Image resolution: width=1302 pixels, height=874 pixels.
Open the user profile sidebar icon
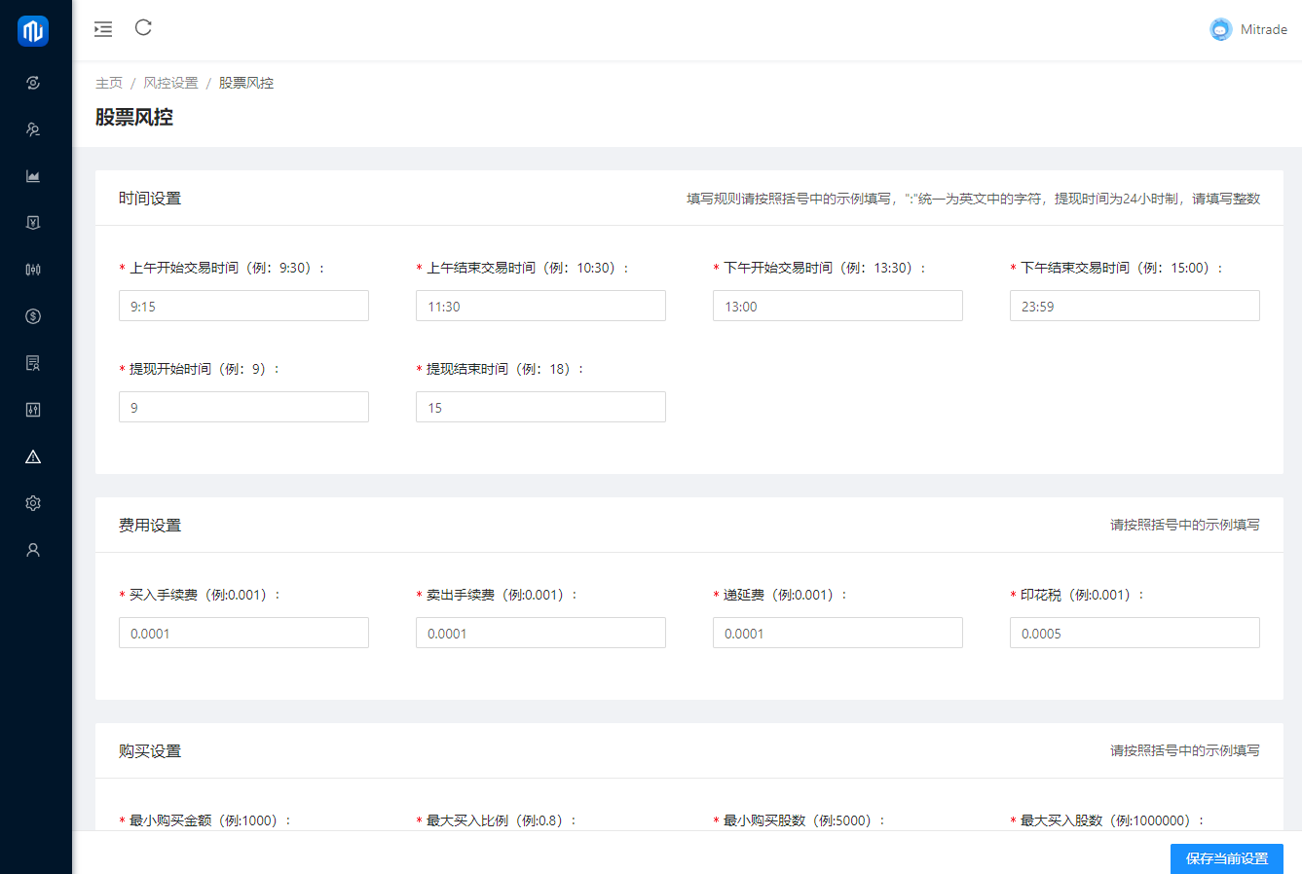(x=33, y=550)
